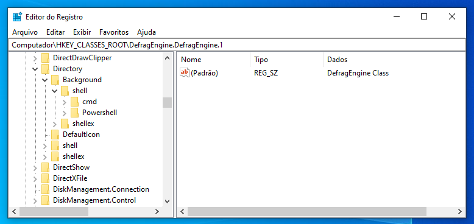Click the Background folder icon
The image size is (474, 224).
(55, 80)
